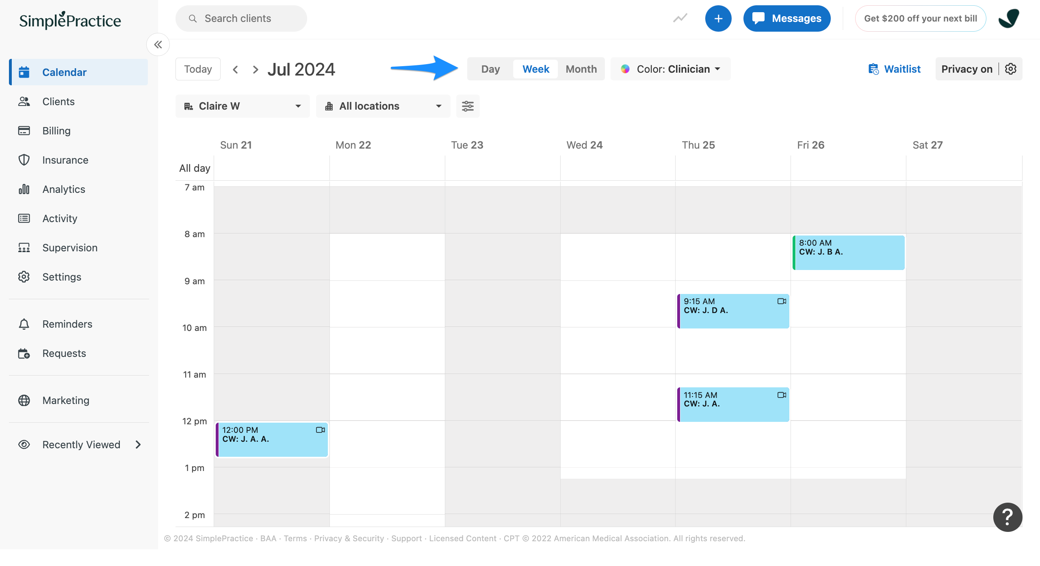Viewport: 1040px width, 566px height.
Task: Open the 11:15 AM CW: J. A. appointment
Action: [x=733, y=404]
